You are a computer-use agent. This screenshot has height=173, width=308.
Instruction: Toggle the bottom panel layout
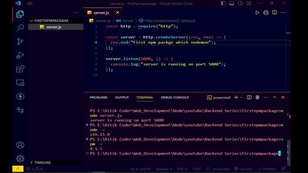point(231,3)
